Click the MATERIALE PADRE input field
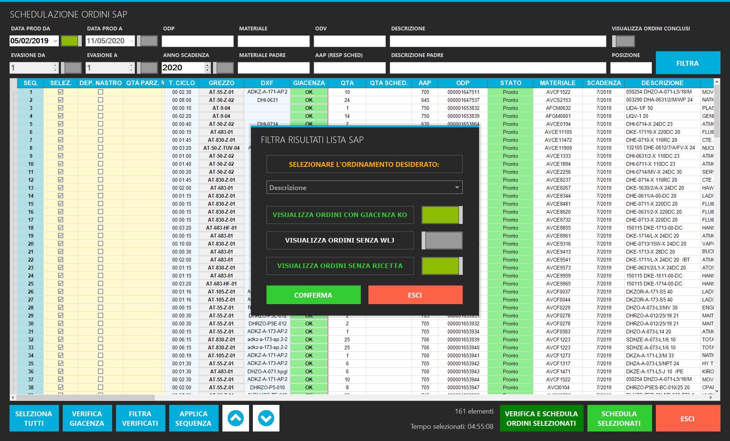Viewport: 730px width, 441px height. coord(274,68)
